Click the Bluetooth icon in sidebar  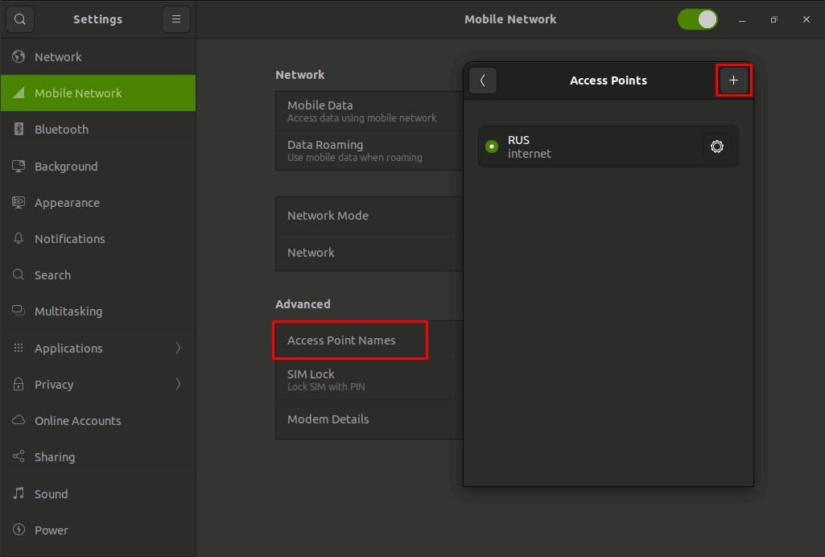tap(19, 130)
